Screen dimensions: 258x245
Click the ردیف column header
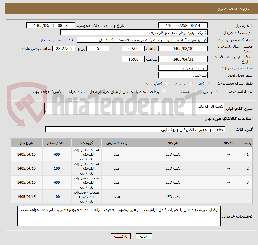[247, 143]
